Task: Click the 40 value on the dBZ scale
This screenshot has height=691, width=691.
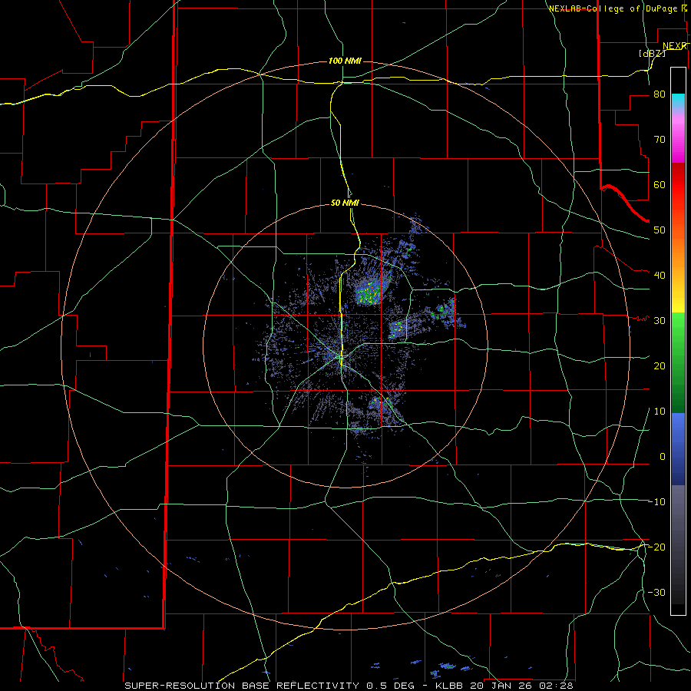Action: [660, 276]
